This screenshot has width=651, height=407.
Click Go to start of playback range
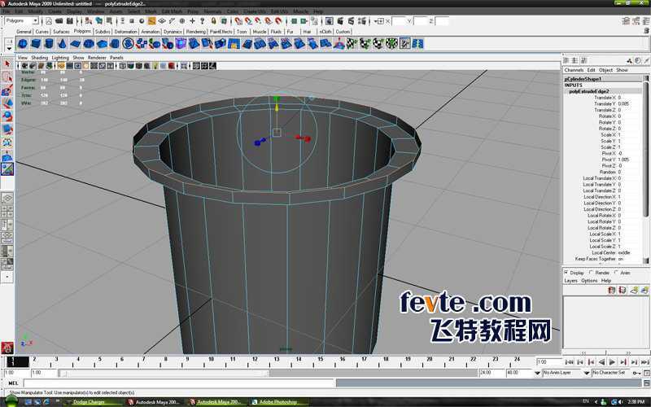point(569,362)
